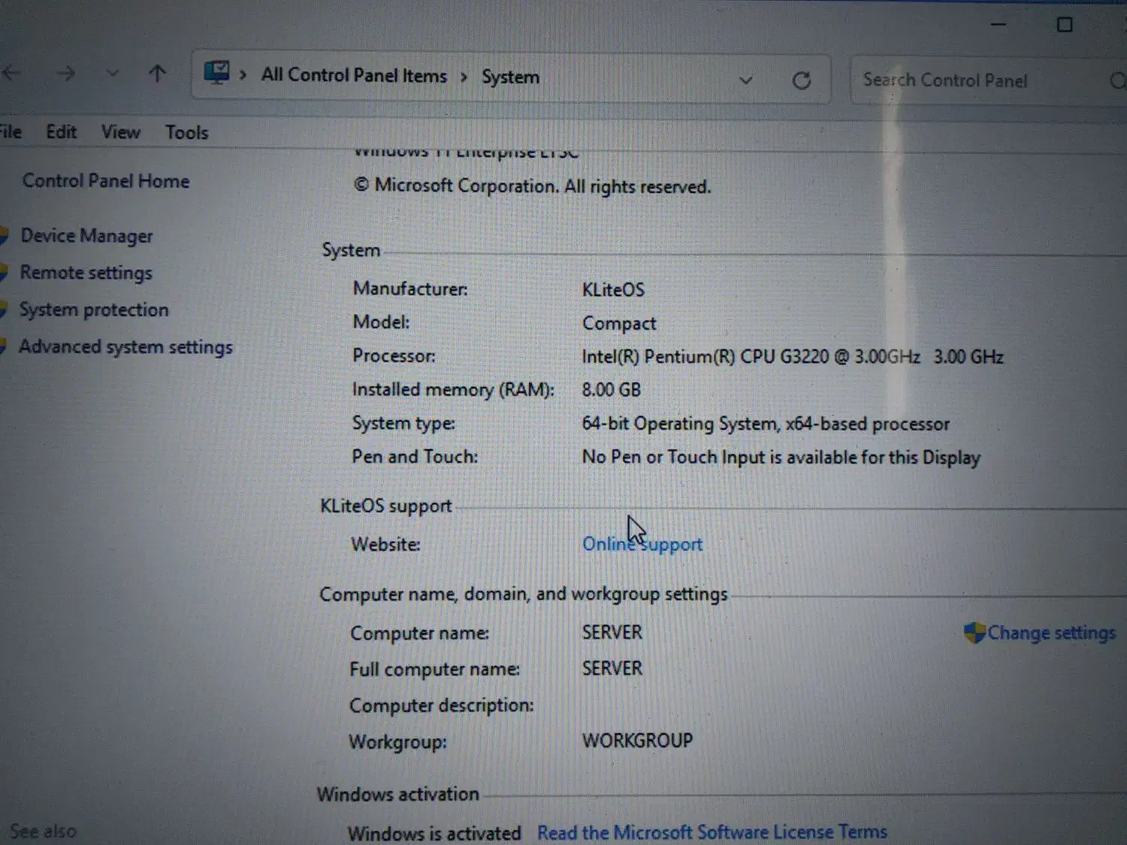Open the Recent locations chevron dropdown
The height and width of the screenshot is (845, 1127).
[x=112, y=74]
